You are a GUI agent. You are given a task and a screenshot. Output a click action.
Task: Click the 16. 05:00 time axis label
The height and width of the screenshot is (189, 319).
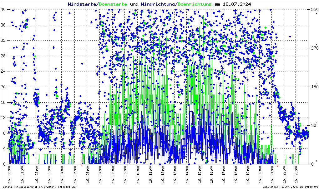coord(75,174)
